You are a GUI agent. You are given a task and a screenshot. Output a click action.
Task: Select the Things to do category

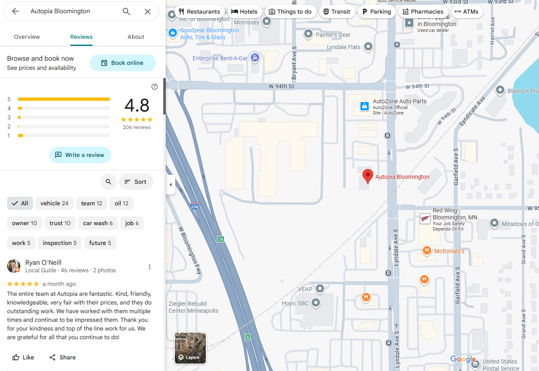(x=291, y=12)
